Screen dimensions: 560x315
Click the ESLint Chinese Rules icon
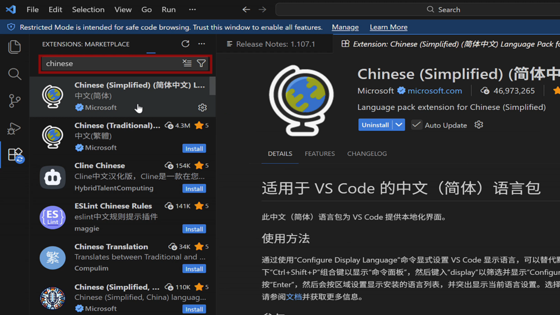point(52,217)
